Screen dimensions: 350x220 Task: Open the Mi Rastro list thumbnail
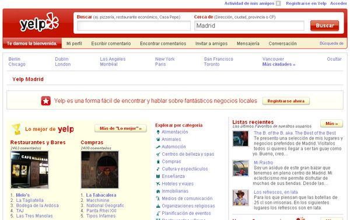tap(240, 168)
